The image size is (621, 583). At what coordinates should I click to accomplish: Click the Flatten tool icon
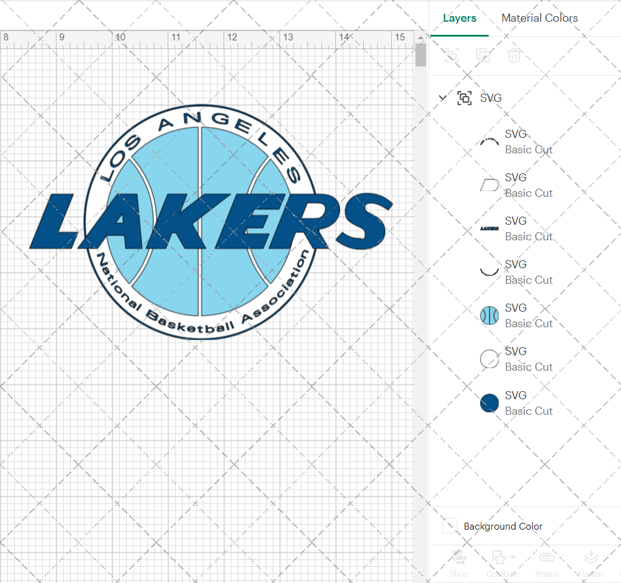click(591, 558)
